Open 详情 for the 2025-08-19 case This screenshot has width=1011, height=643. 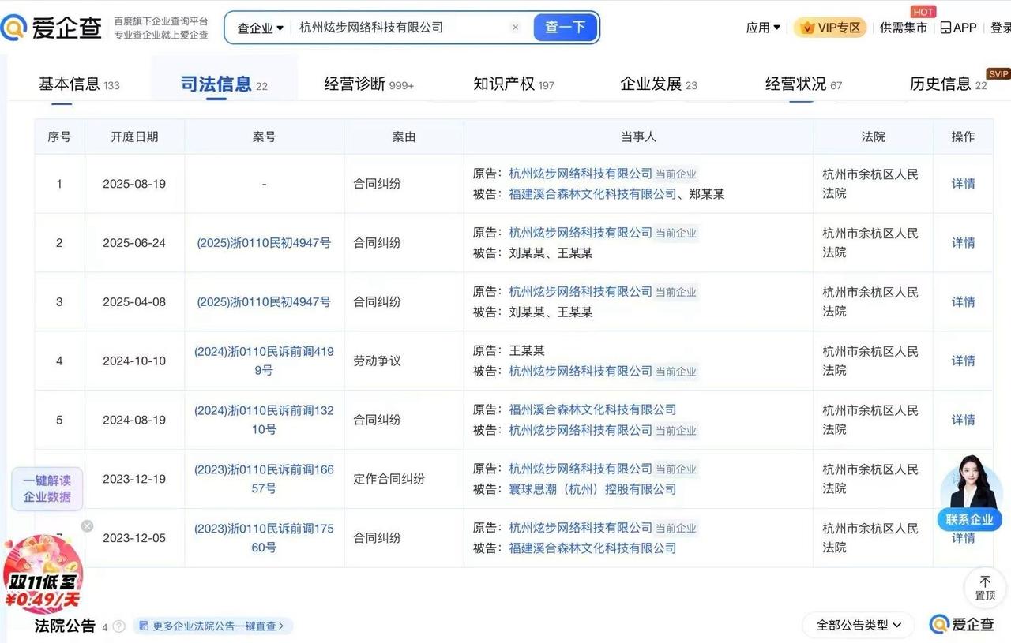click(x=963, y=183)
